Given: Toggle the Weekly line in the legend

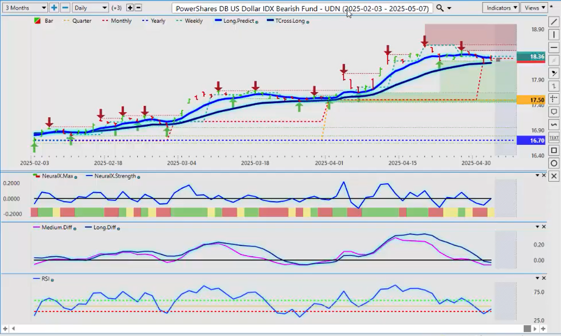Looking at the screenshot, I should pos(190,21).
